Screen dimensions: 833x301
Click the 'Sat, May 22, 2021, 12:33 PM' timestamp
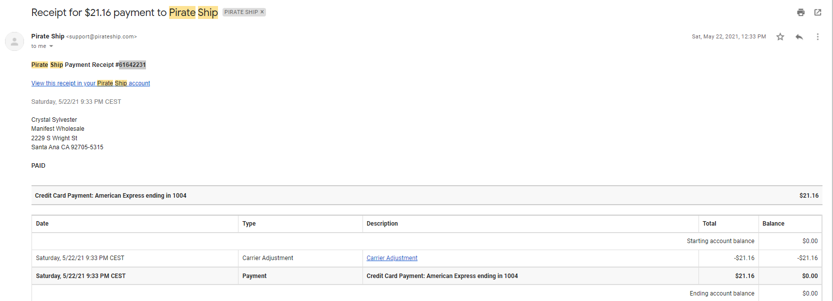tap(728, 37)
